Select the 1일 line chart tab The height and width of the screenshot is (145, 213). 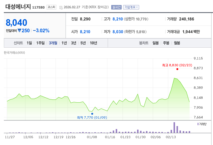(29, 43)
